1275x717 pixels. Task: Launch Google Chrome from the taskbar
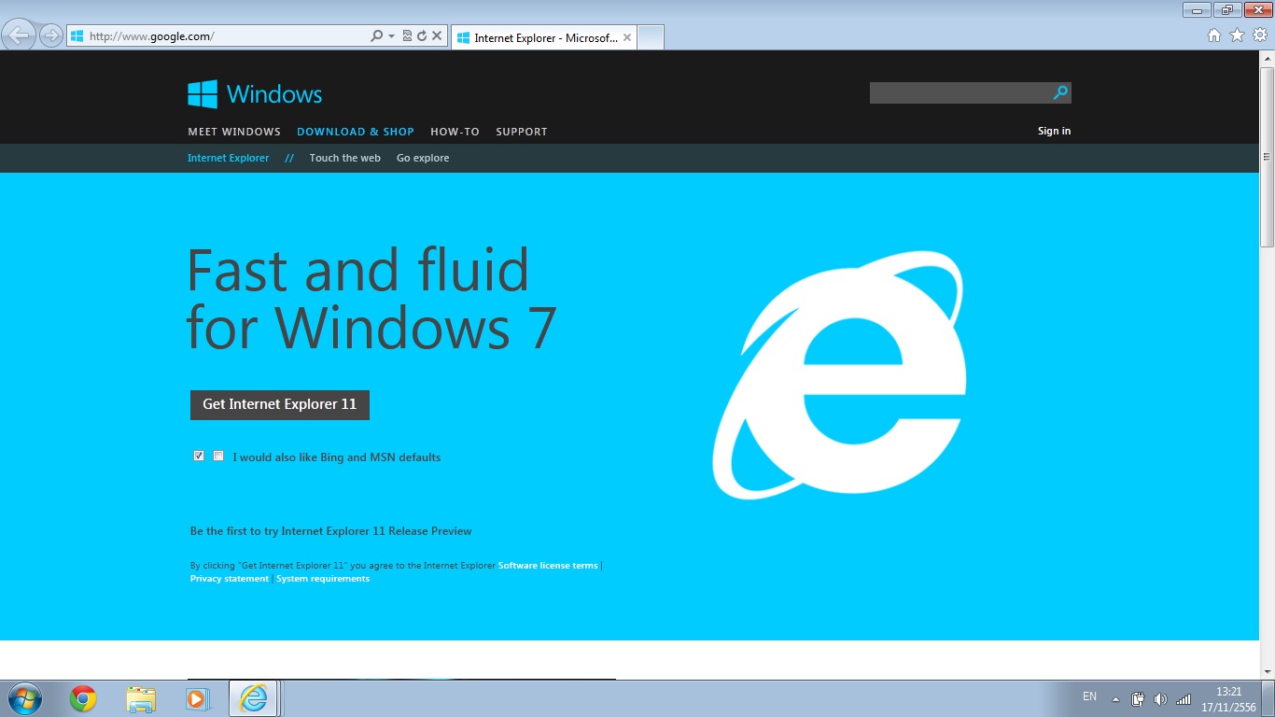tap(83, 698)
